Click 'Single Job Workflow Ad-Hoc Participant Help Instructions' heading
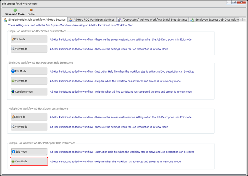Screen dimensions: 248x176 [41, 63]
